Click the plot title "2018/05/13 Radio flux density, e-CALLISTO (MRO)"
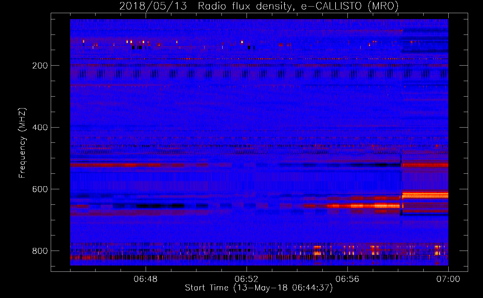The width and height of the screenshot is (483, 298). [259, 6]
